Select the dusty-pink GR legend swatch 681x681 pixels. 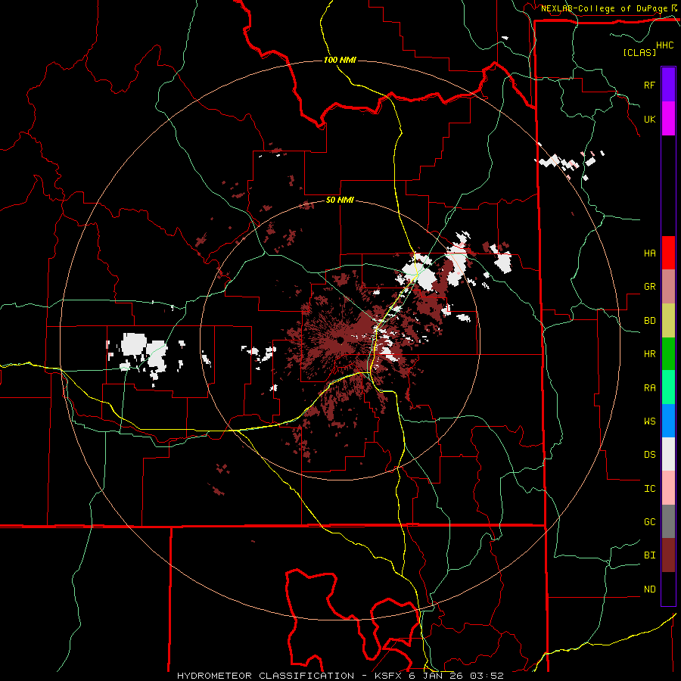[668, 287]
